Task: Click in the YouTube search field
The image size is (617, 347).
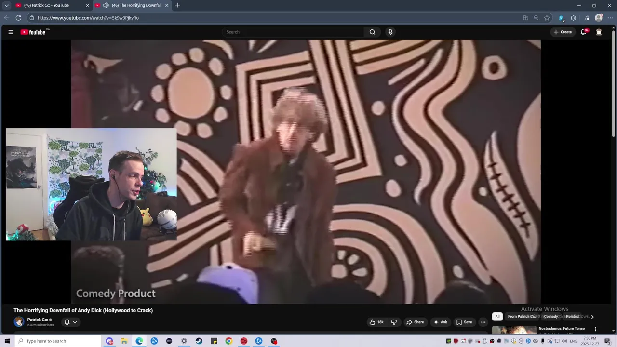Action: (x=293, y=32)
